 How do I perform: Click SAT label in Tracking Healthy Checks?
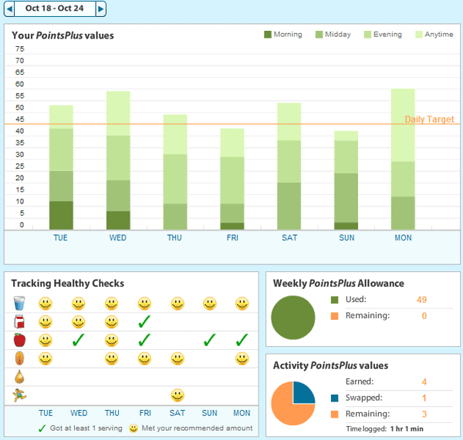tap(177, 413)
